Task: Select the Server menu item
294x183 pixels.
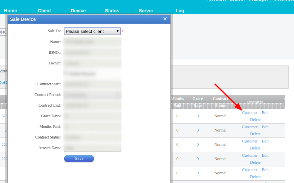Action: click(146, 11)
